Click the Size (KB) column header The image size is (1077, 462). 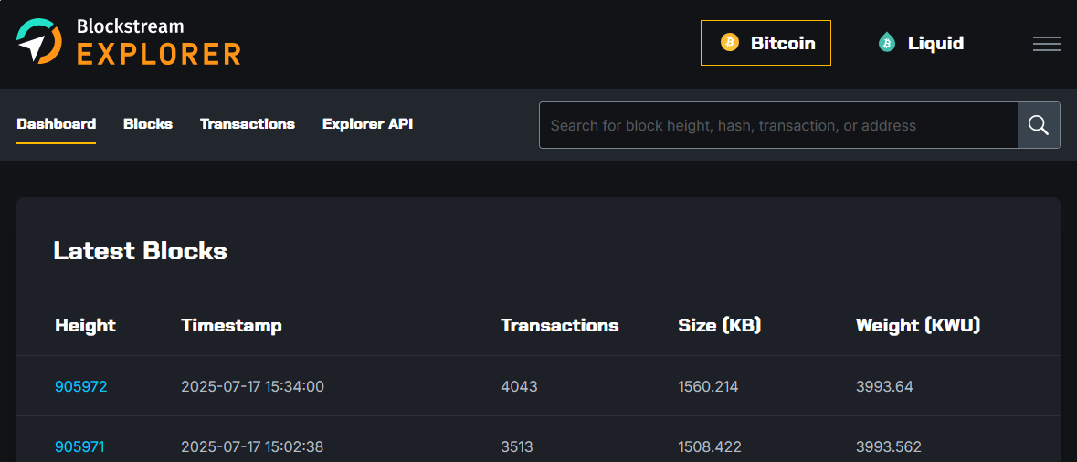click(x=720, y=325)
